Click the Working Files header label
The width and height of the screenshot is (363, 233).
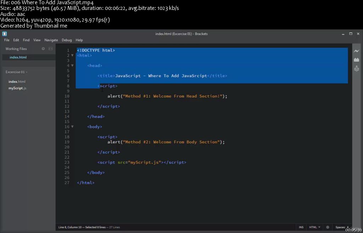click(16, 49)
